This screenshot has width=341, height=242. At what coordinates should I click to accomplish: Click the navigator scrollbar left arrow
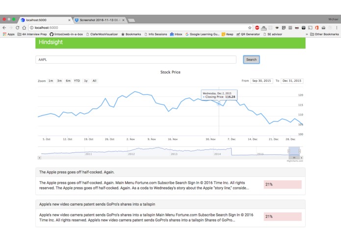point(39,158)
